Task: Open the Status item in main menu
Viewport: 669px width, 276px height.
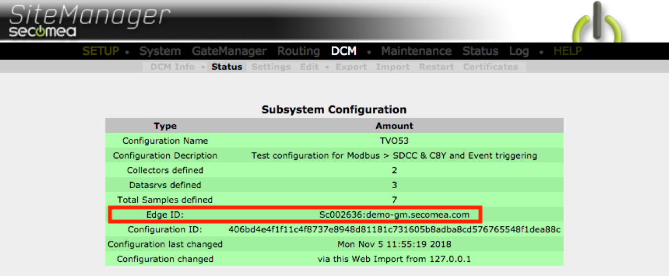Action: point(480,51)
